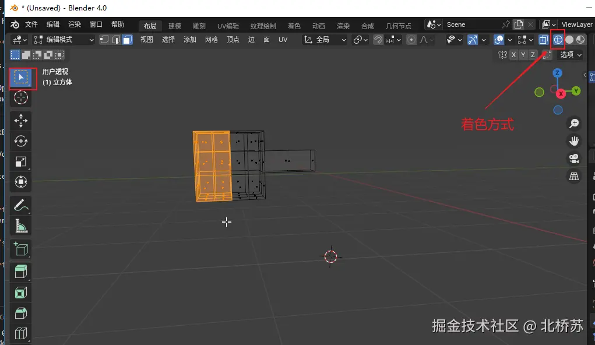
Task: Select the Loop Cut tool
Action: pos(21,333)
